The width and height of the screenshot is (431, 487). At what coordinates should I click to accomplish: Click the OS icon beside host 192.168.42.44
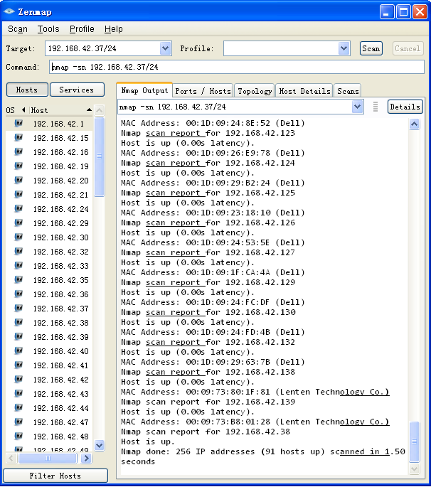tap(18, 408)
